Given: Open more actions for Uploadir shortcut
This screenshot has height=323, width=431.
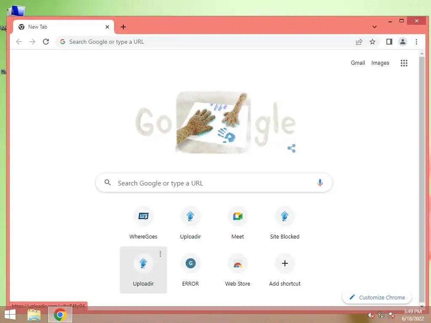Looking at the screenshot, I should click(160, 254).
